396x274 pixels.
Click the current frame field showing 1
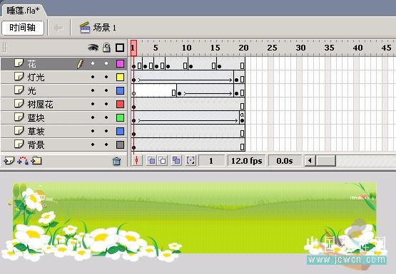tap(211, 161)
